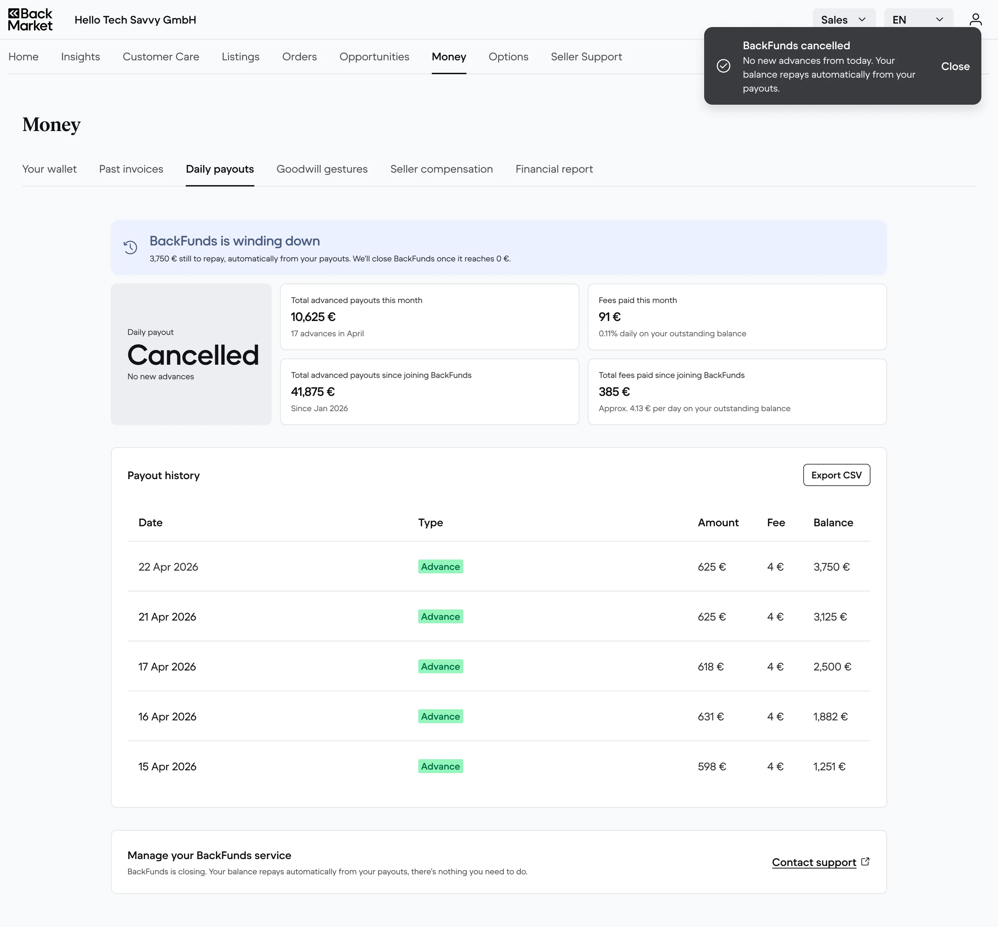This screenshot has width=998, height=927.
Task: Click the Since Jan 2026 text
Action: tap(319, 408)
